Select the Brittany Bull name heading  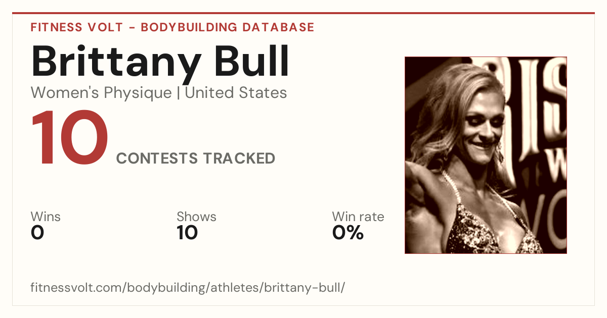tap(160, 63)
